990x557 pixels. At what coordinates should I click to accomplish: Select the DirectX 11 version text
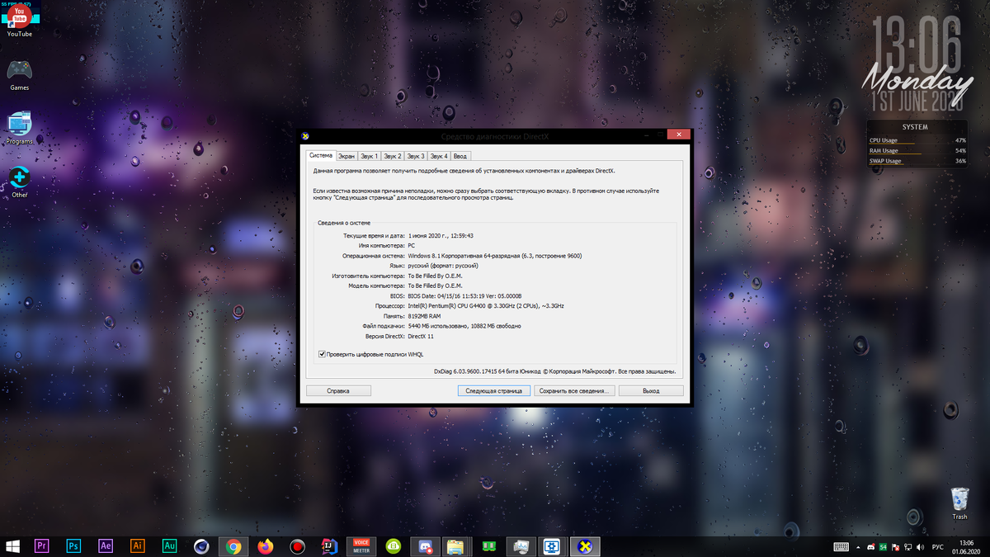[x=421, y=337]
